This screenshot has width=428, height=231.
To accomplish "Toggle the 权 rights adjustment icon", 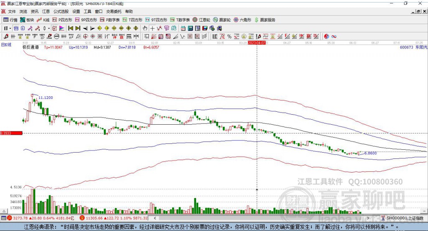I will point(55,28).
